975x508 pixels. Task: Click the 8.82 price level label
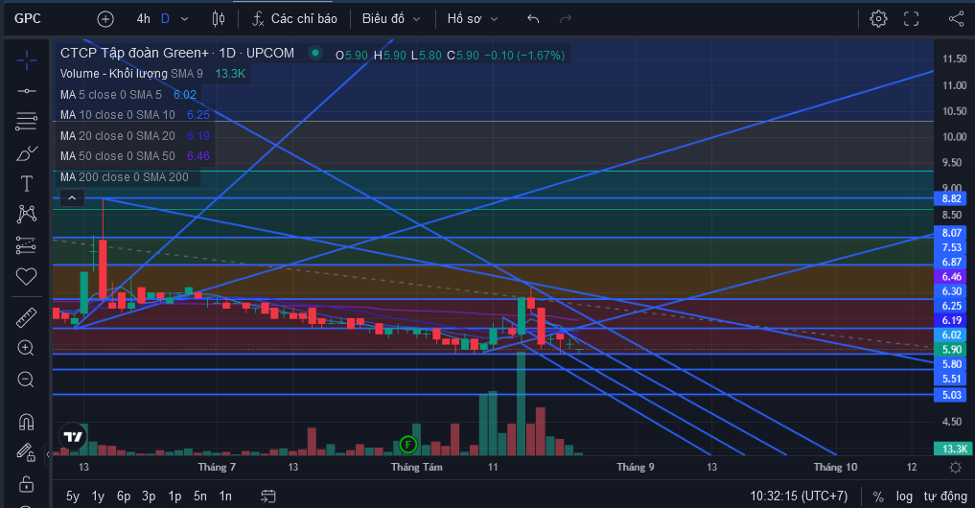pyautogui.click(x=951, y=199)
